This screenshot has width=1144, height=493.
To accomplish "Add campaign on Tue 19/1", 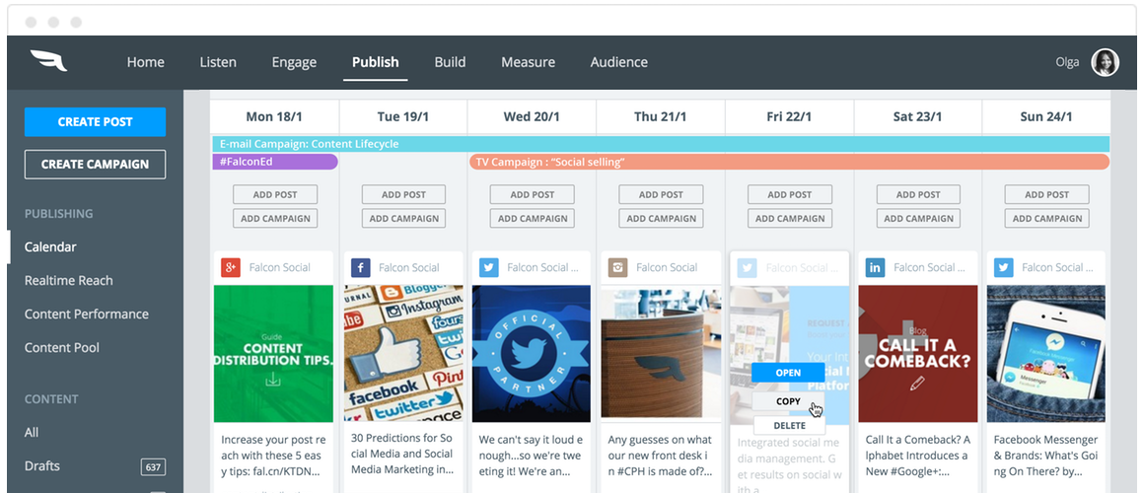I will pos(403,218).
